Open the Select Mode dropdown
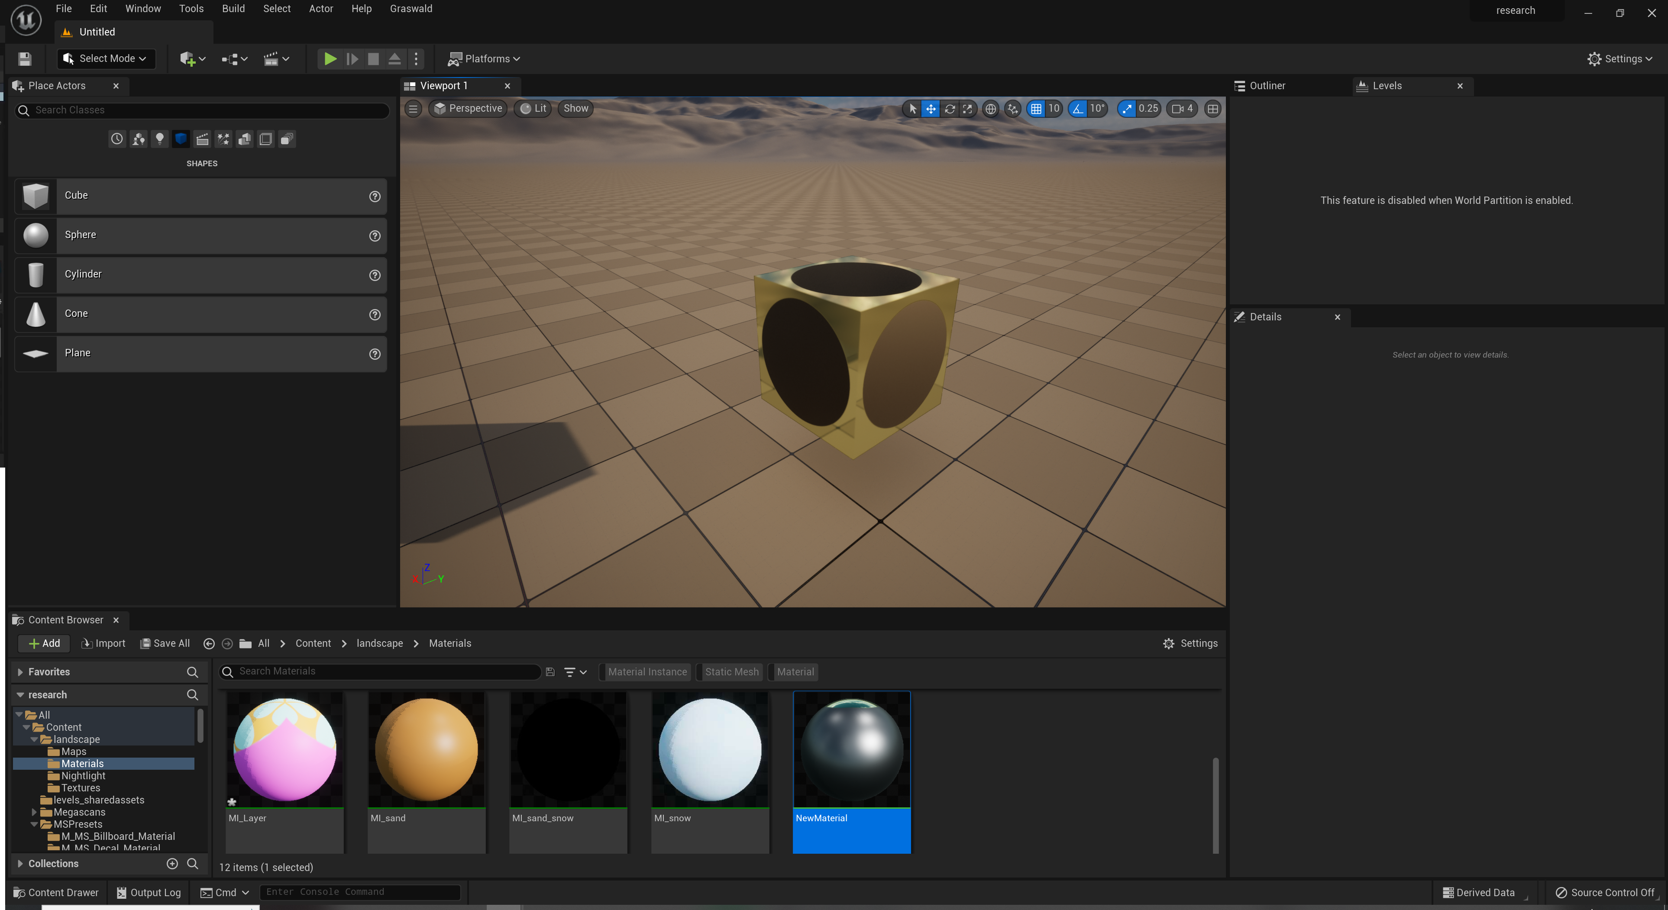 tap(106, 59)
